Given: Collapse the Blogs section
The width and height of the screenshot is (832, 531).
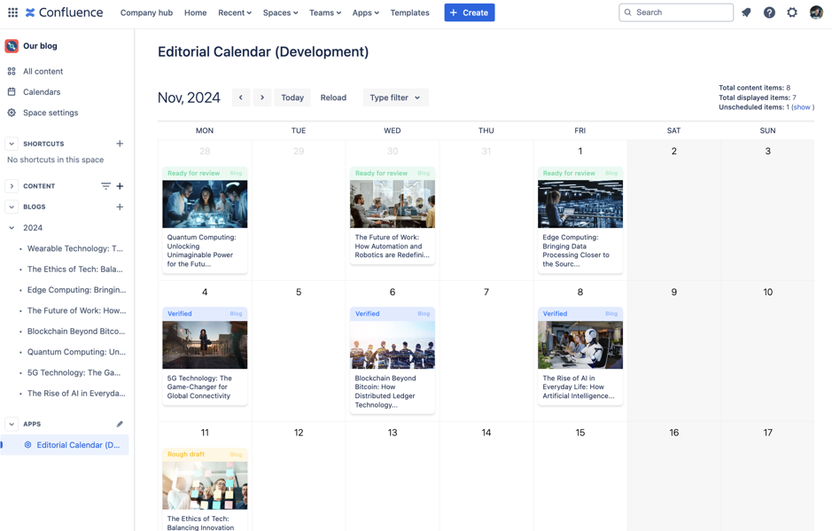Looking at the screenshot, I should [x=12, y=207].
